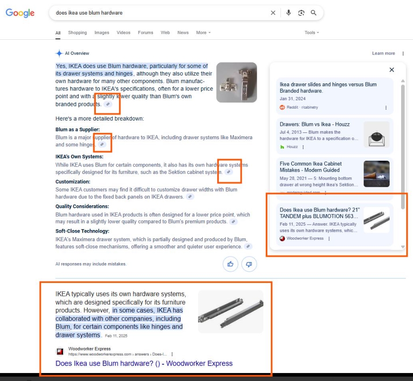
Task: Open AI Overview three-dot options menu
Action: coord(403,53)
